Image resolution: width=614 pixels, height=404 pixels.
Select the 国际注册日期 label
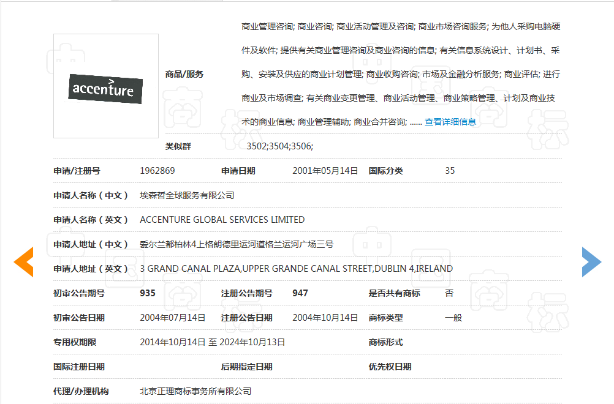tap(79, 367)
